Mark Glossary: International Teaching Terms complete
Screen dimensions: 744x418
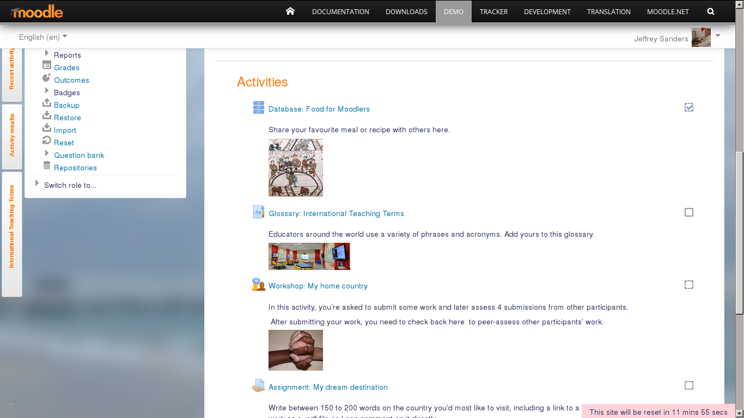689,212
